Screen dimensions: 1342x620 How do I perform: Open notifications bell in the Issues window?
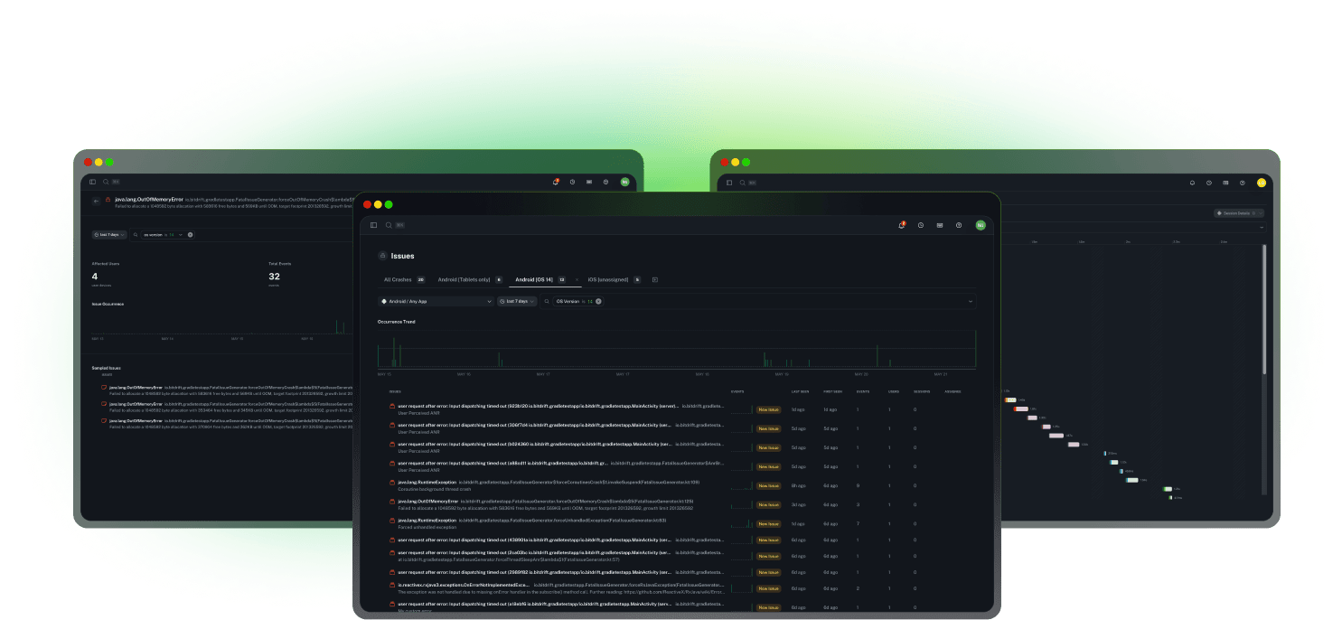(901, 225)
